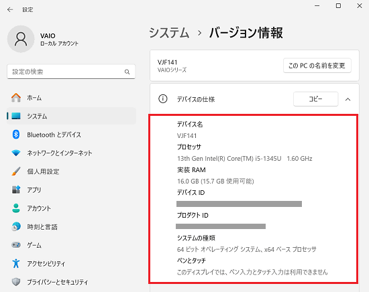Click the Wi-Fi network icon in sidebar
Viewport: 369px width, 292px height.
(16, 153)
